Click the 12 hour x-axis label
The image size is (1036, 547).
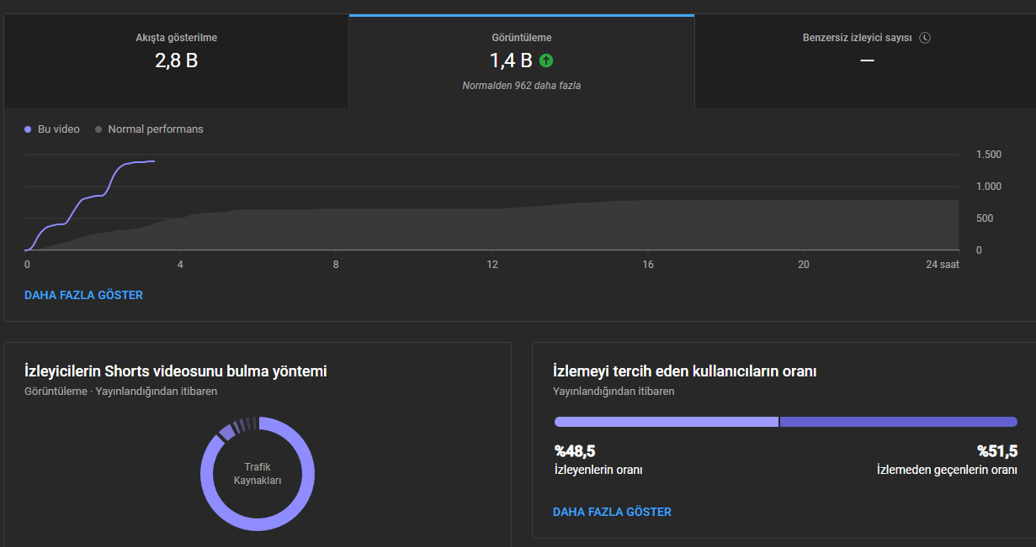pyautogui.click(x=492, y=264)
